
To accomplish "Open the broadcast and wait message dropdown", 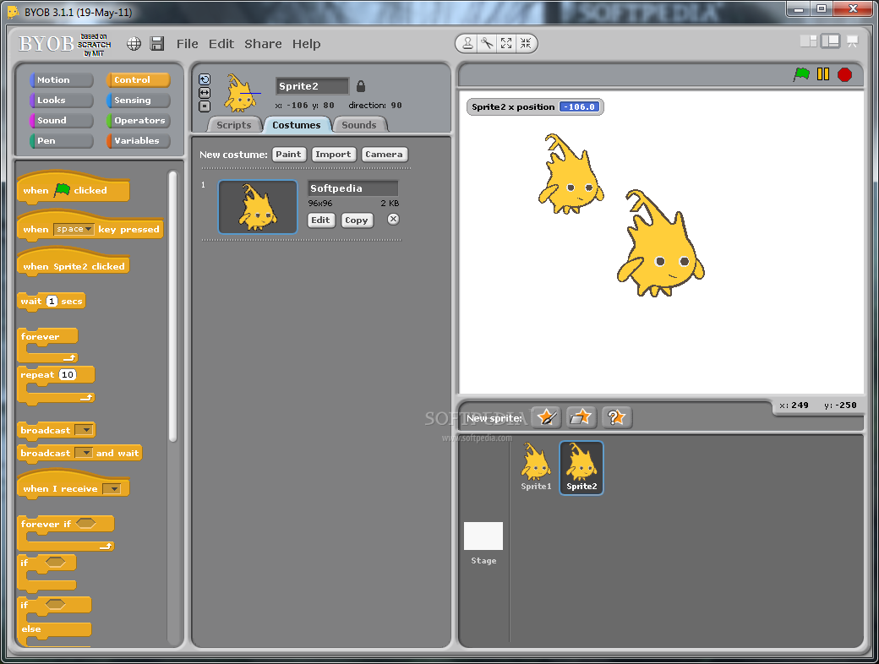I will pos(84,453).
